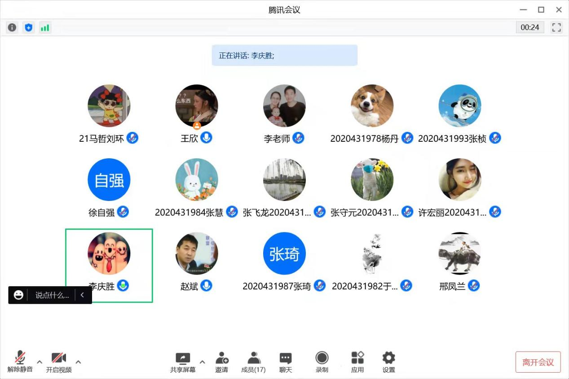Expand share options arrow next to 共享屏幕
This screenshot has height=379, width=569.
point(202,362)
